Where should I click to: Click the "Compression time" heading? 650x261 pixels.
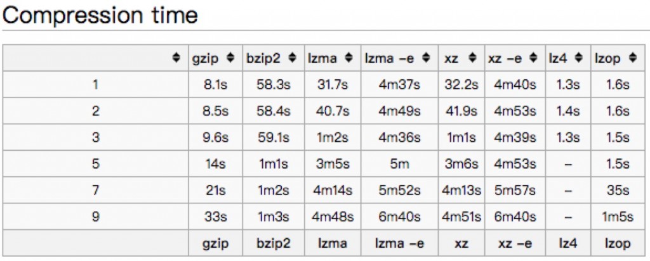tap(100, 16)
